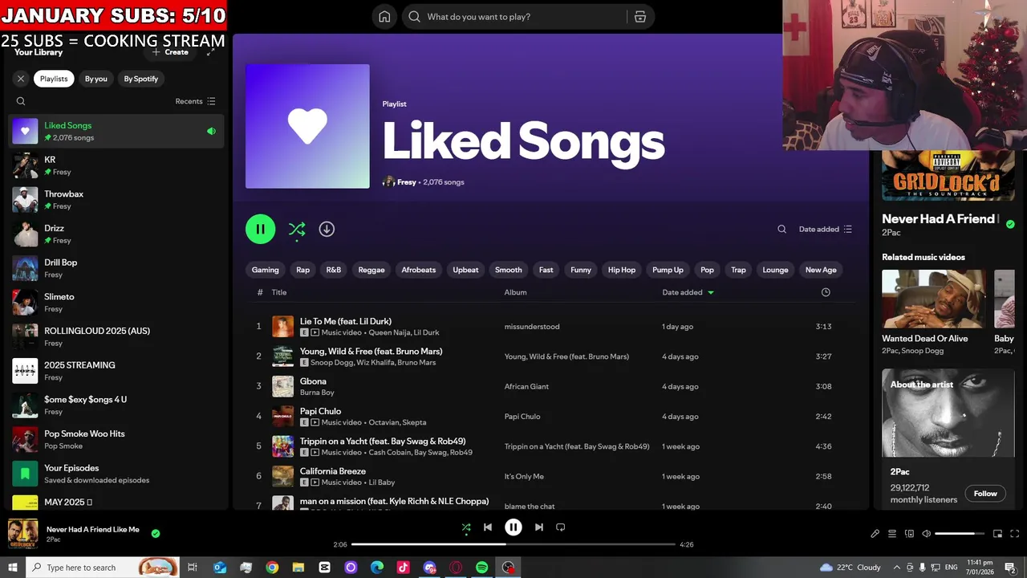Image resolution: width=1027 pixels, height=578 pixels.
Task: Open Connect to a device
Action: (x=909, y=534)
